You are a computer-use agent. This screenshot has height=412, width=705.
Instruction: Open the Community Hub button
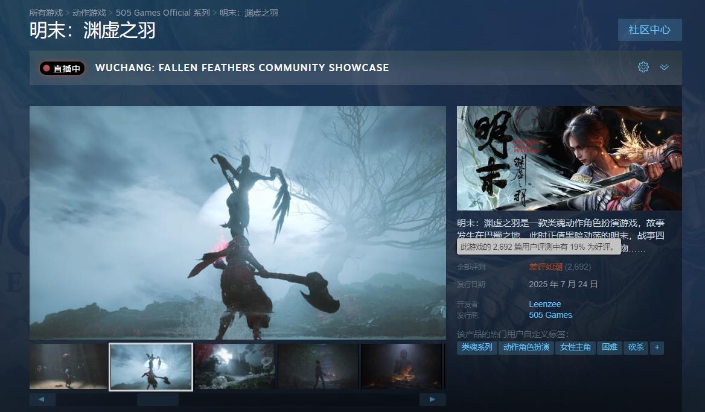click(x=649, y=30)
